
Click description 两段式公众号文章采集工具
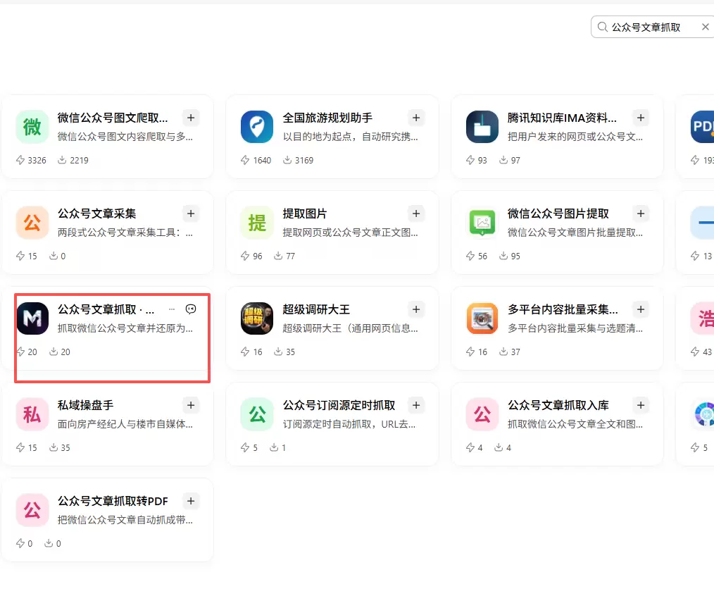(x=125, y=232)
